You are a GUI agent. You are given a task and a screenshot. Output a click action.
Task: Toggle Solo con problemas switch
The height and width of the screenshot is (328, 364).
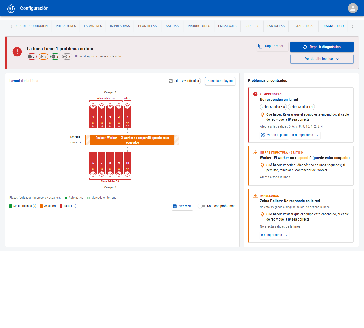pos(202,206)
